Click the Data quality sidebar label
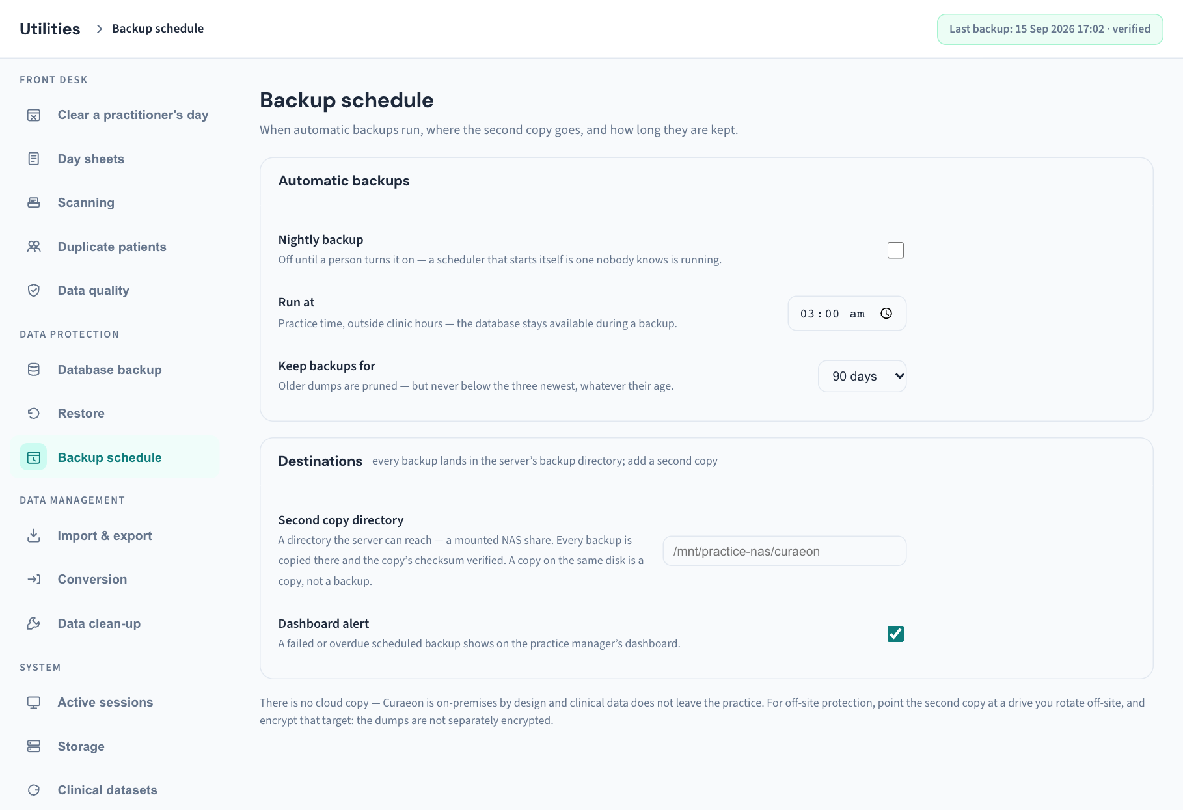1183x810 pixels. [x=93, y=291]
